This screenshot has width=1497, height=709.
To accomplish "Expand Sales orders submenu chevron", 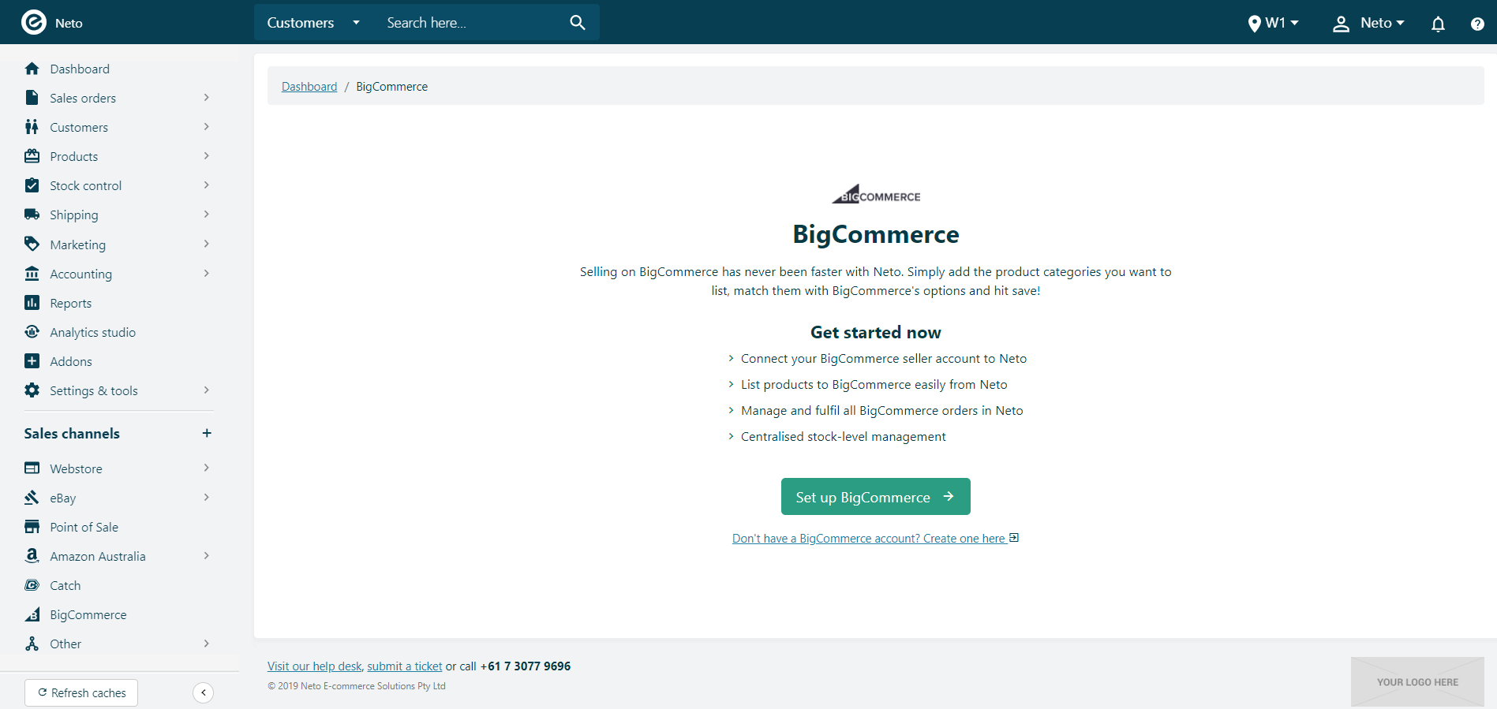I will click(x=206, y=98).
